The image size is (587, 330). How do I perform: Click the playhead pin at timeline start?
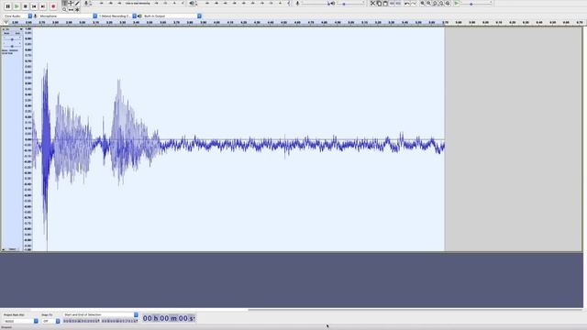point(6,22)
